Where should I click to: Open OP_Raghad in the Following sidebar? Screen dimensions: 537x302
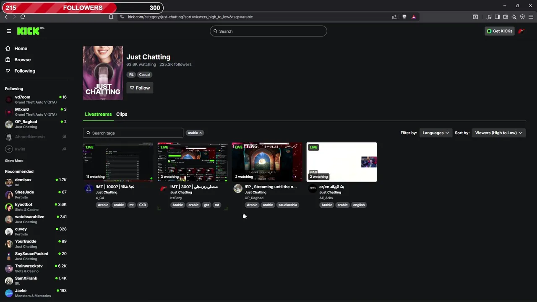point(36,124)
